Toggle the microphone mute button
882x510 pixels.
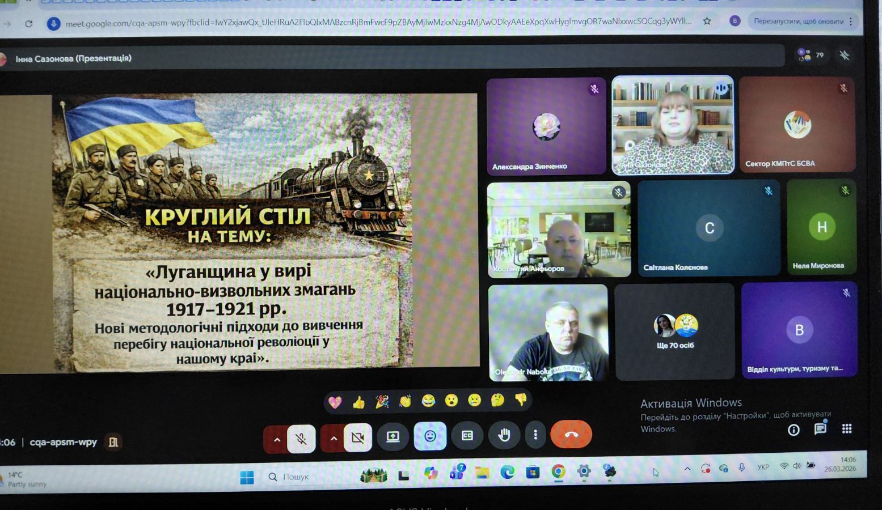[301, 438]
